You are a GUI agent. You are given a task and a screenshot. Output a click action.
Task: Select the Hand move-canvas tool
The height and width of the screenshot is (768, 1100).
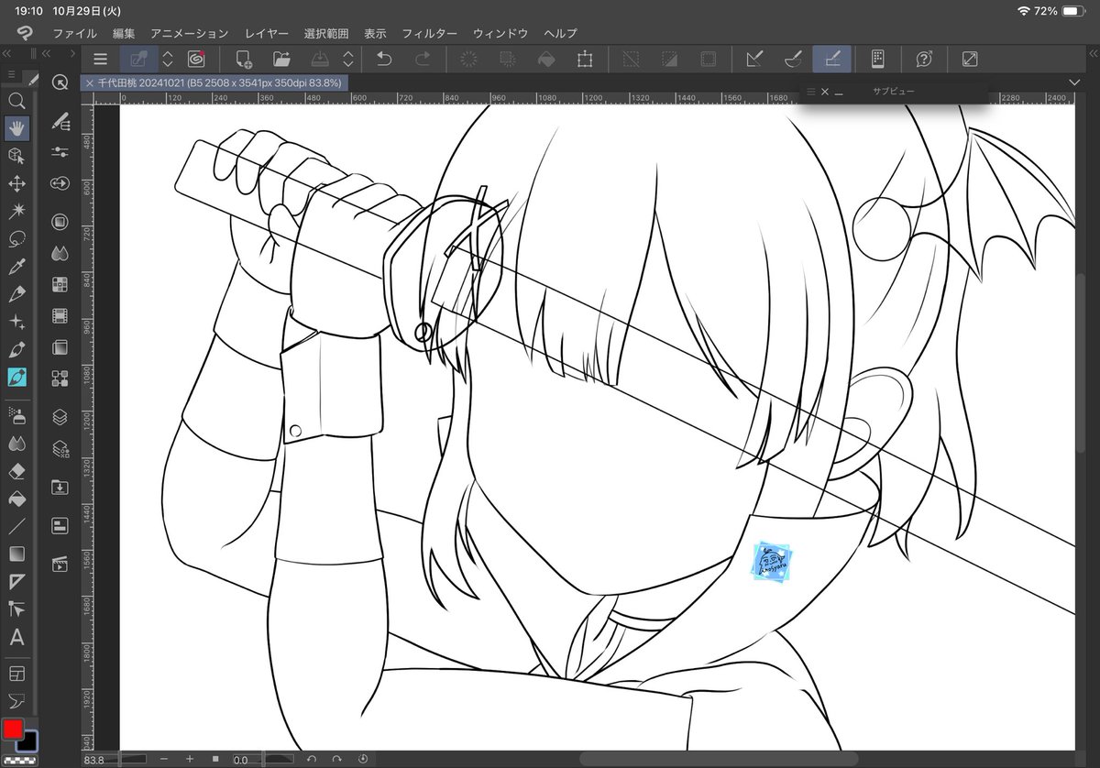click(16, 128)
